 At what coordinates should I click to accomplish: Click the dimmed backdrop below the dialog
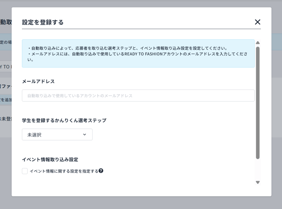(x=141, y=203)
